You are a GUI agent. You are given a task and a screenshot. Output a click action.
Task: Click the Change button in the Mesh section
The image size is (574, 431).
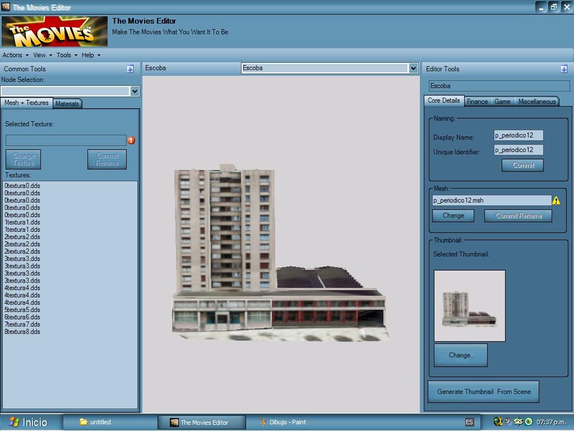click(x=453, y=216)
